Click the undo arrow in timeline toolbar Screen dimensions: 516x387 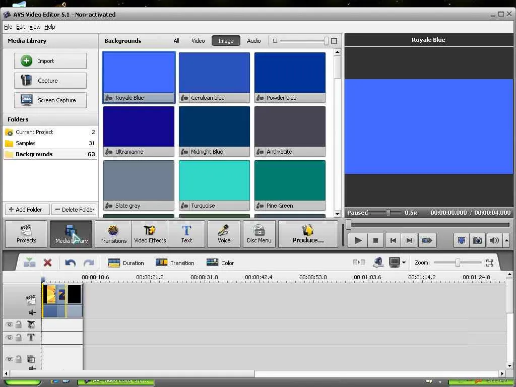pos(71,263)
